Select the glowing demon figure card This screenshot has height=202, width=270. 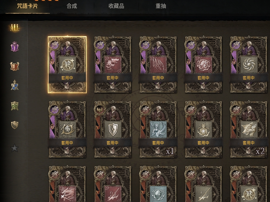point(203,129)
